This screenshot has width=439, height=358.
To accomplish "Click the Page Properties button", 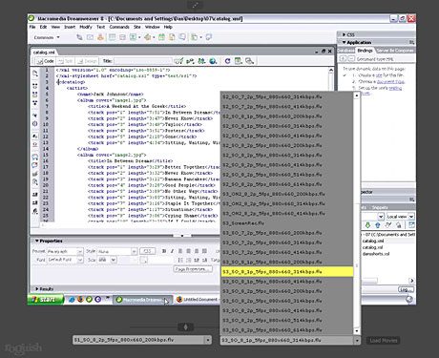I will (193, 269).
